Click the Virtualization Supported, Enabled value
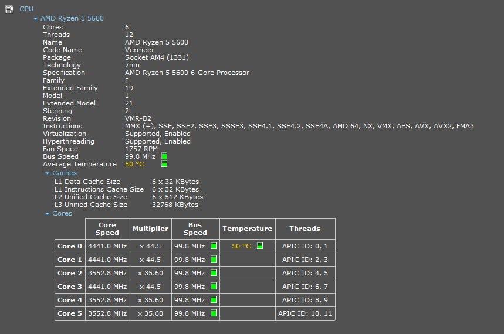The width and height of the screenshot is (504, 334). tap(157, 134)
